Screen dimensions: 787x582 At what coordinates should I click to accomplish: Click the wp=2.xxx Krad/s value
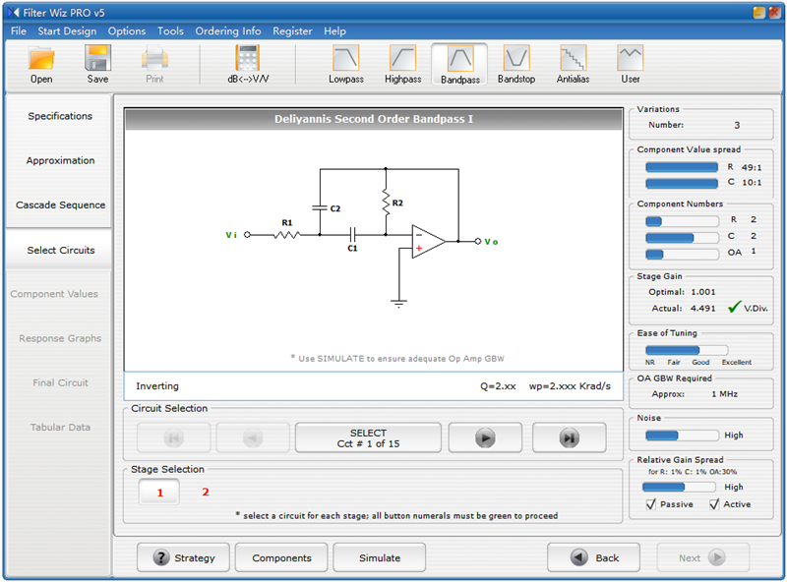tap(570, 385)
